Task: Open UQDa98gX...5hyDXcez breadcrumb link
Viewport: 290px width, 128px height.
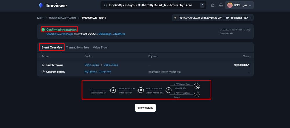Action: click(62, 18)
